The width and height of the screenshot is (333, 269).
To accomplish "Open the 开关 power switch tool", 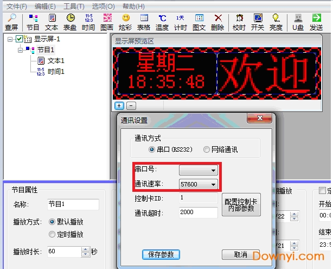I will (x=258, y=22).
